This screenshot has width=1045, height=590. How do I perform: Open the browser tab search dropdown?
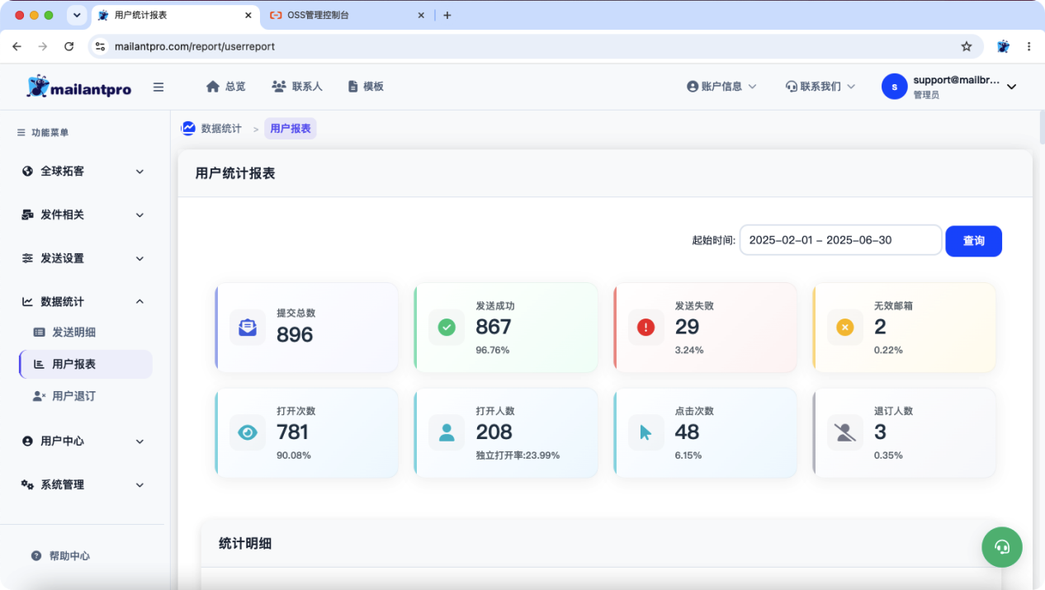pos(77,15)
